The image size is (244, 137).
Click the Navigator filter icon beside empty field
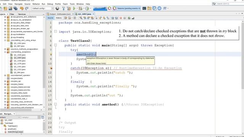(x=42, y=117)
